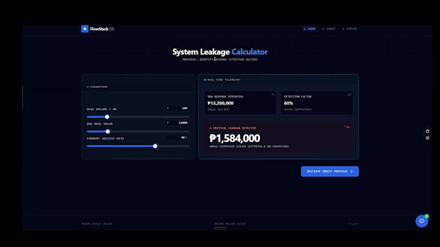440x247 pixels.
Task: Switch to the 2. Ingest step tab
Action: (328, 29)
